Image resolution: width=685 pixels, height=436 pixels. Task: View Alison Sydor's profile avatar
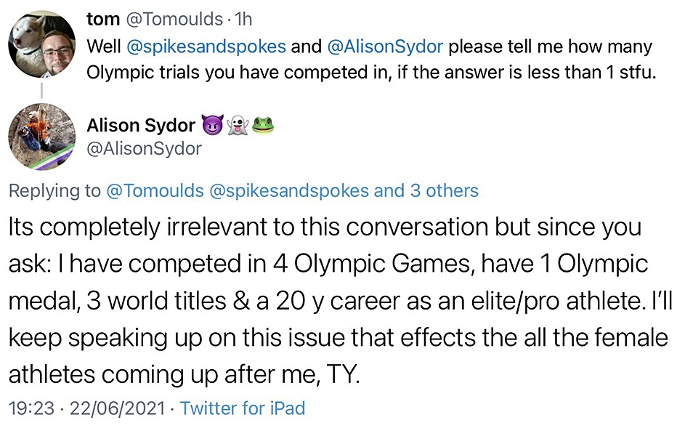point(41,136)
